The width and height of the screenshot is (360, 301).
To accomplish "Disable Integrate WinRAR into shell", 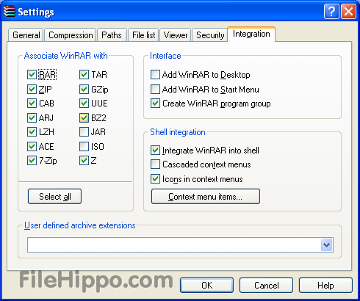I will 155,150.
